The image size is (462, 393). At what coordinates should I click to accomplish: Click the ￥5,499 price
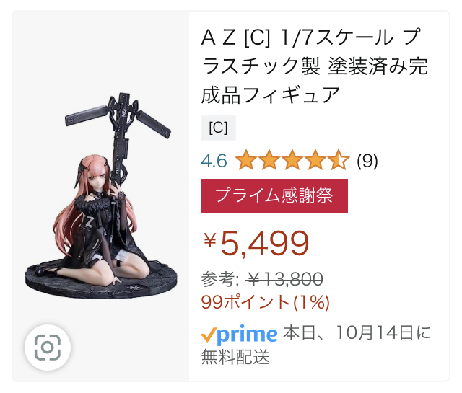pos(256,244)
